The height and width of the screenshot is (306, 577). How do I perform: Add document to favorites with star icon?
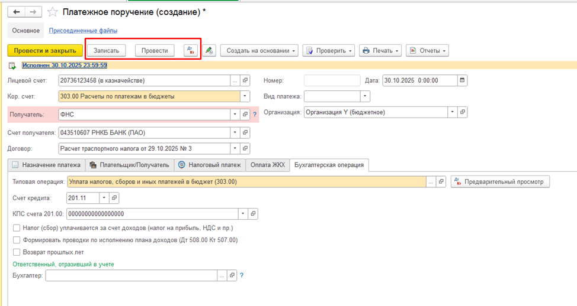(53, 12)
